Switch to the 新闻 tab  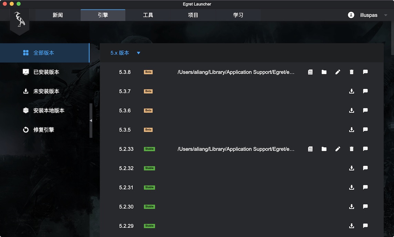click(x=58, y=15)
